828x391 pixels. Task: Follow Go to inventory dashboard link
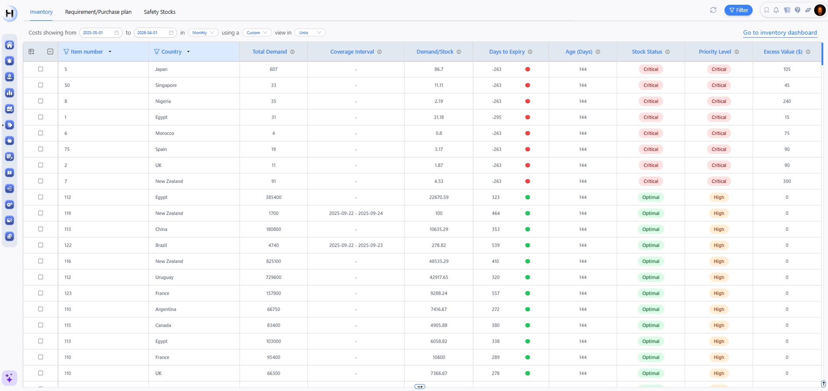tap(779, 33)
